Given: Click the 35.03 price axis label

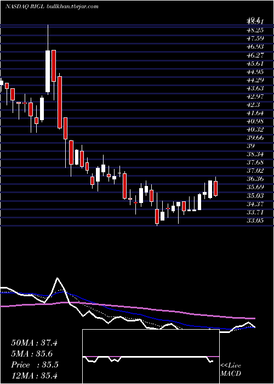Looking at the screenshot, I should pos(256,196).
